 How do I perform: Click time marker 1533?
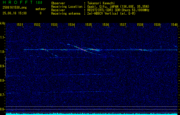(x=54, y=24)
